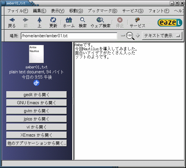
Task: Click the amber01.txt filename in sidebar
Action: pos(37,67)
